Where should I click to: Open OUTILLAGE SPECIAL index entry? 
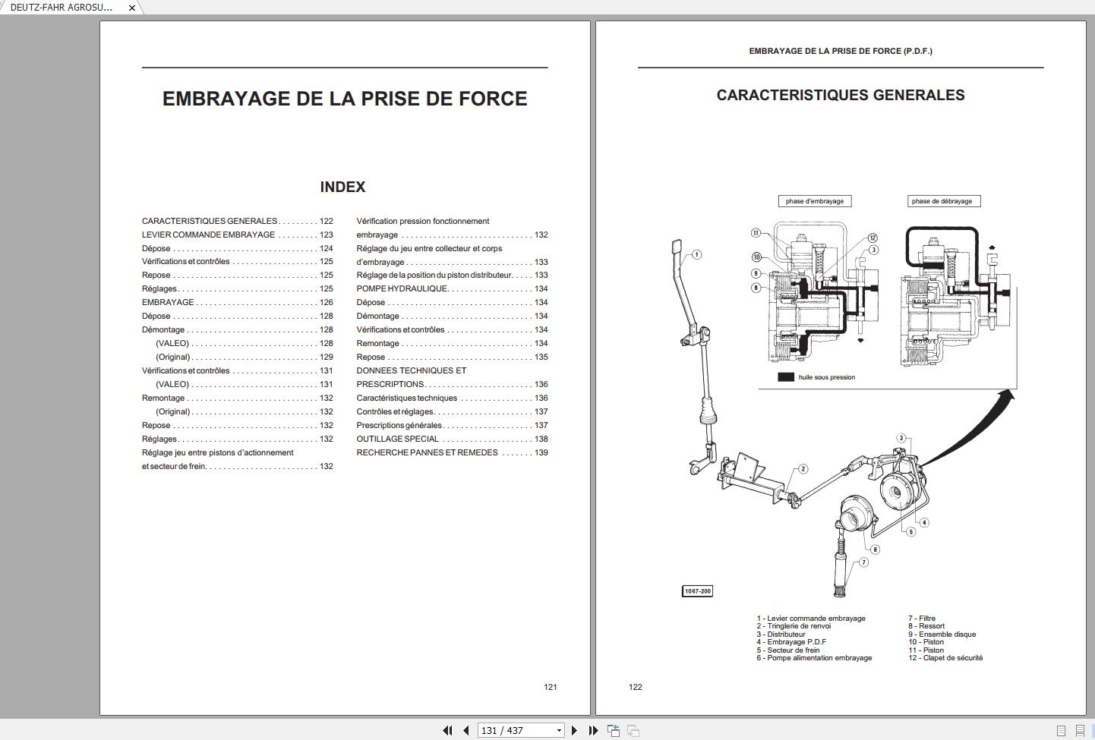point(397,439)
